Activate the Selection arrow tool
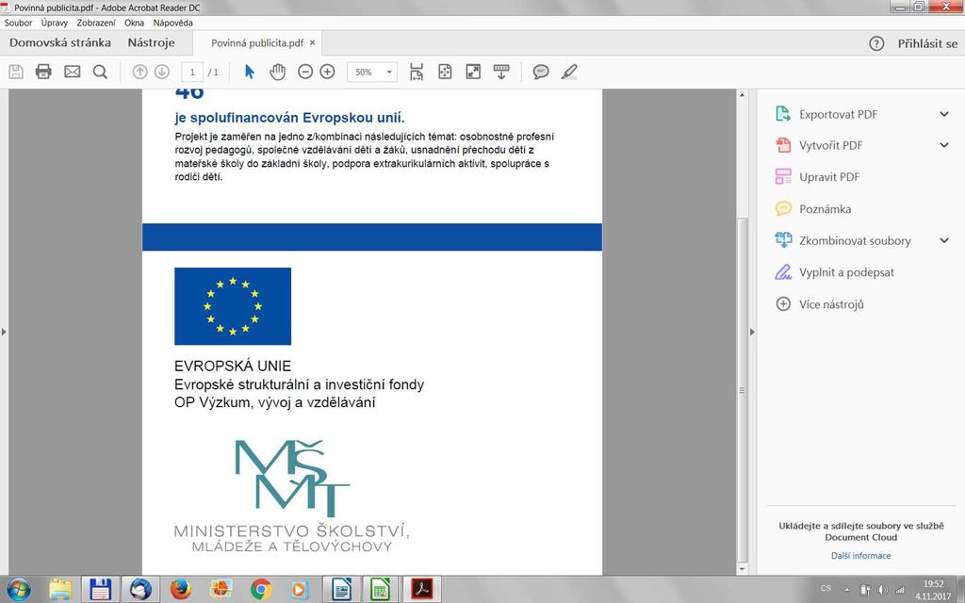Image resolution: width=965 pixels, height=603 pixels. point(249,72)
